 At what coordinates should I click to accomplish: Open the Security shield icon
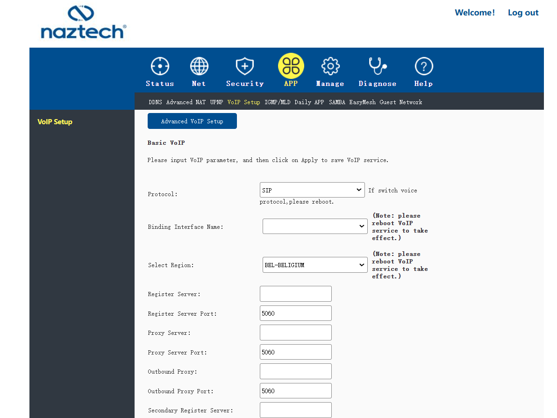[x=245, y=66]
